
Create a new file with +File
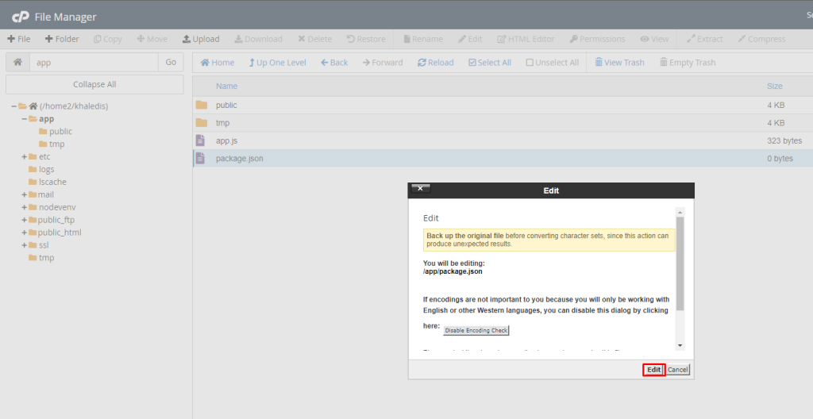click(x=19, y=39)
